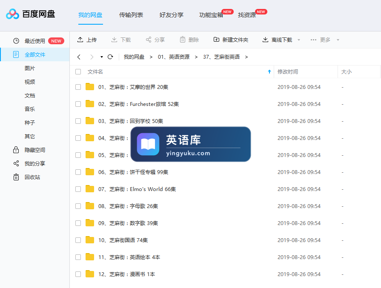This screenshot has height=288, width=381.
Task: Click the blue sort arrow in 文件名 column
Action: pyautogui.click(x=269, y=71)
